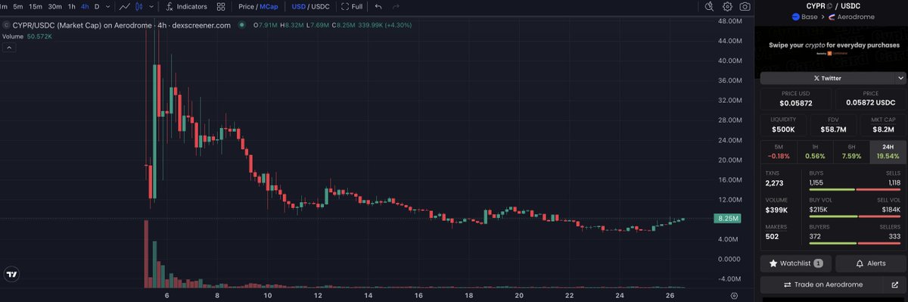Image resolution: width=908 pixels, height=302 pixels.
Task: Select the 1H price change tab
Action: point(815,151)
